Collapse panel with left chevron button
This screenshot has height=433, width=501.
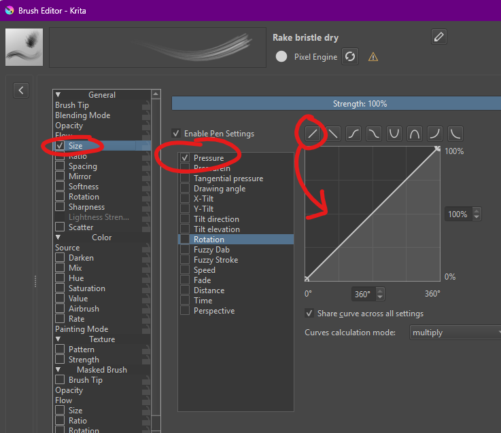(x=21, y=90)
